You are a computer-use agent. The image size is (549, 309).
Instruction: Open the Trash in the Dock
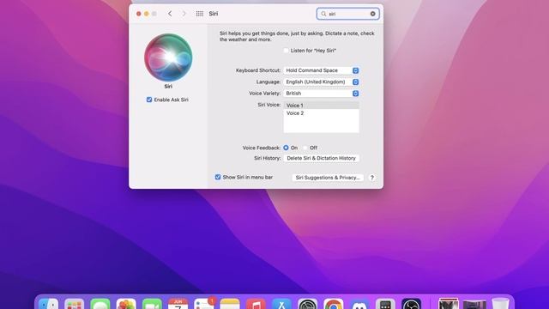click(500, 304)
